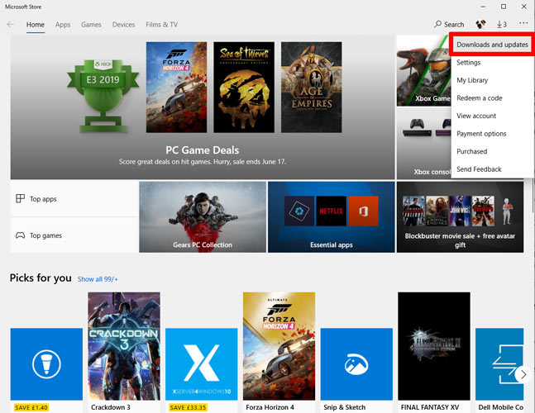Screen dimensions: 535x413
Task: Click the Netflix icon in Essential apps
Action: coord(331,211)
